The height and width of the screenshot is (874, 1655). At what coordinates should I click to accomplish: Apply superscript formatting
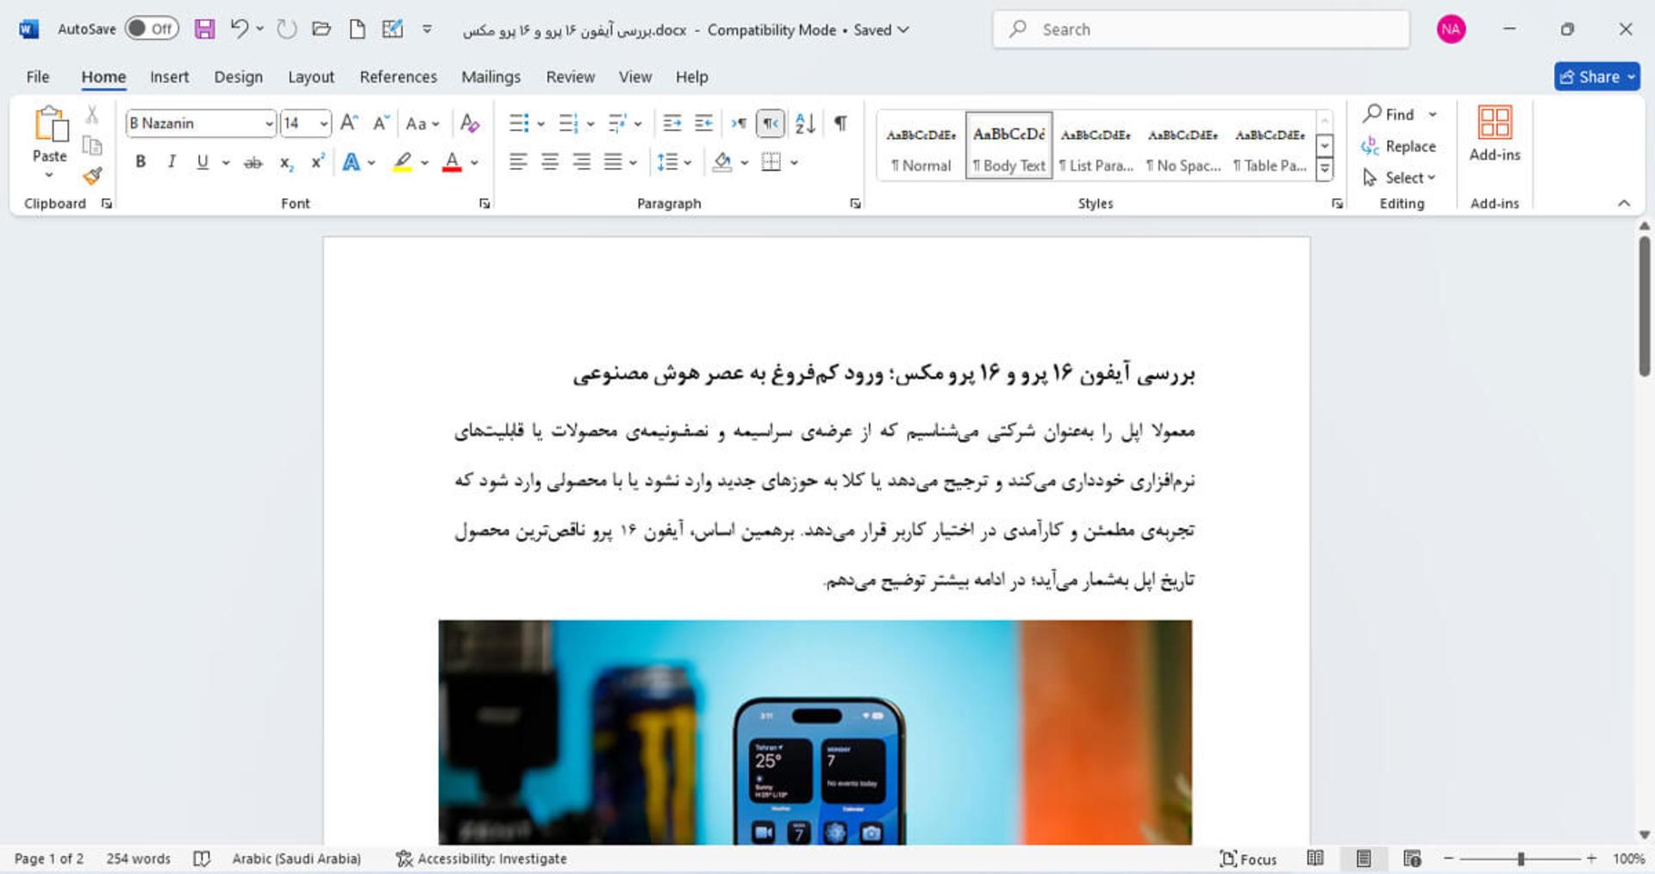click(x=317, y=162)
